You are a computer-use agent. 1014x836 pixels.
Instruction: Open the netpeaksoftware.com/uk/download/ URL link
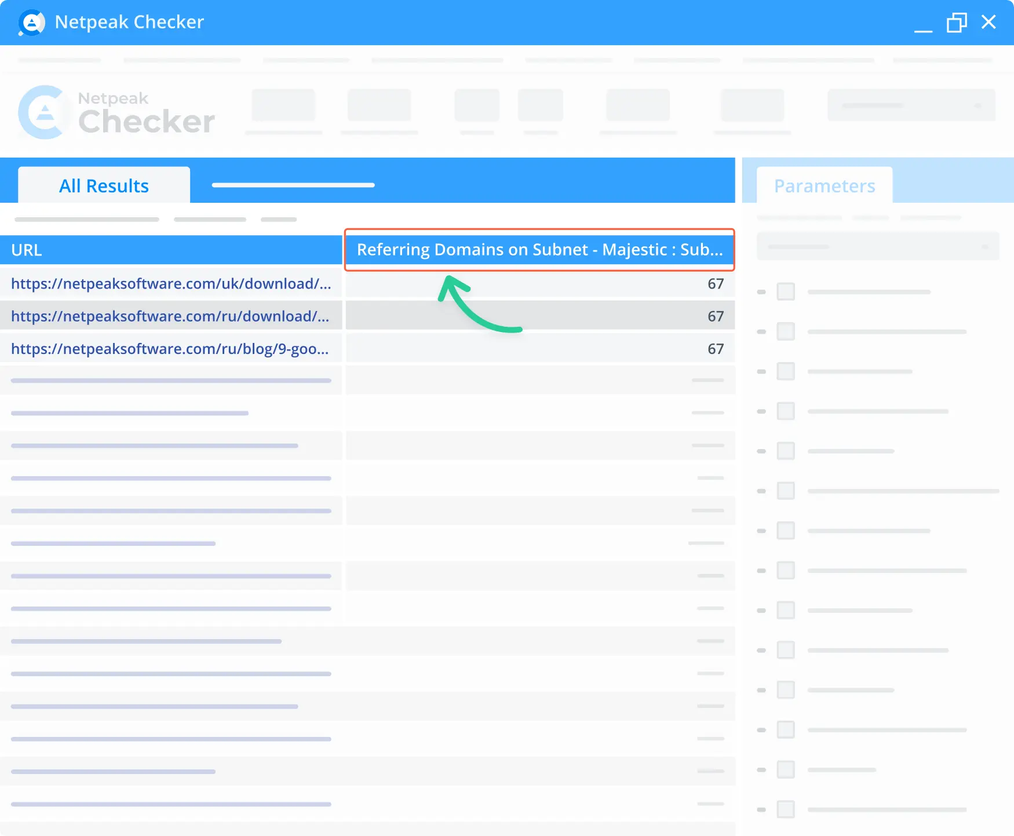(x=171, y=283)
